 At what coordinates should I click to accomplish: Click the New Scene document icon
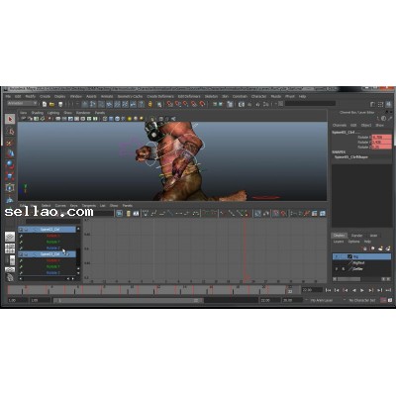45,104
